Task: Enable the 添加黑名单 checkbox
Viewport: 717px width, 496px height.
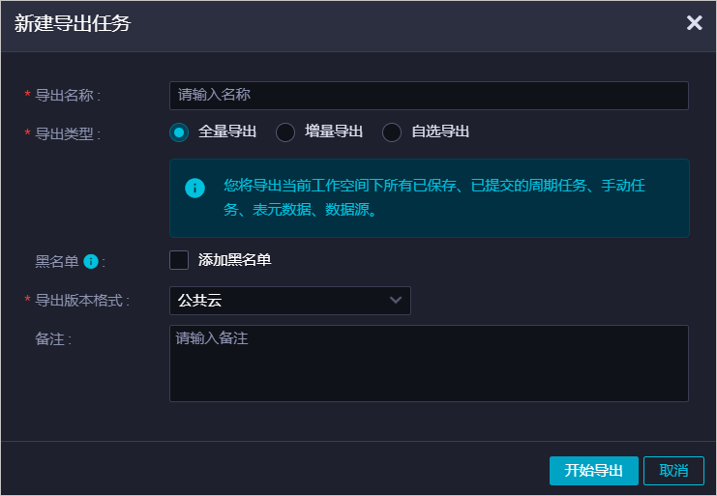Action: pos(179,260)
